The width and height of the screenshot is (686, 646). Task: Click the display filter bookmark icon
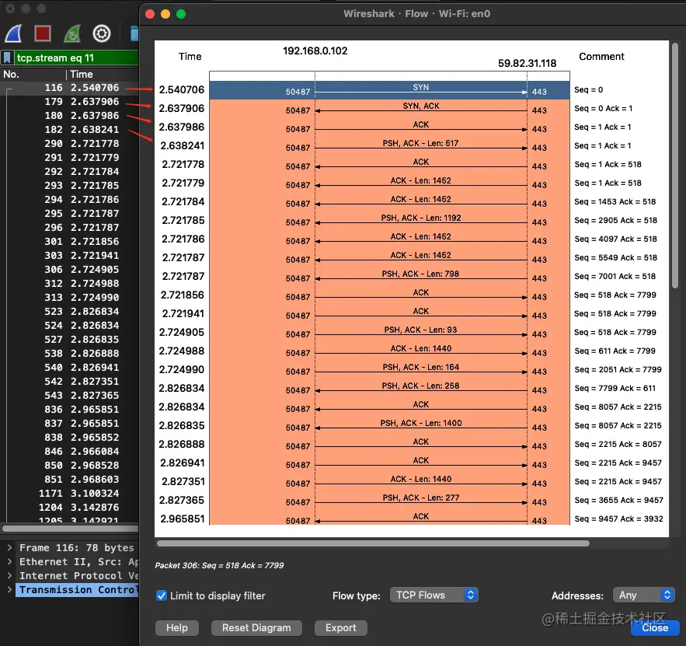click(x=7, y=58)
